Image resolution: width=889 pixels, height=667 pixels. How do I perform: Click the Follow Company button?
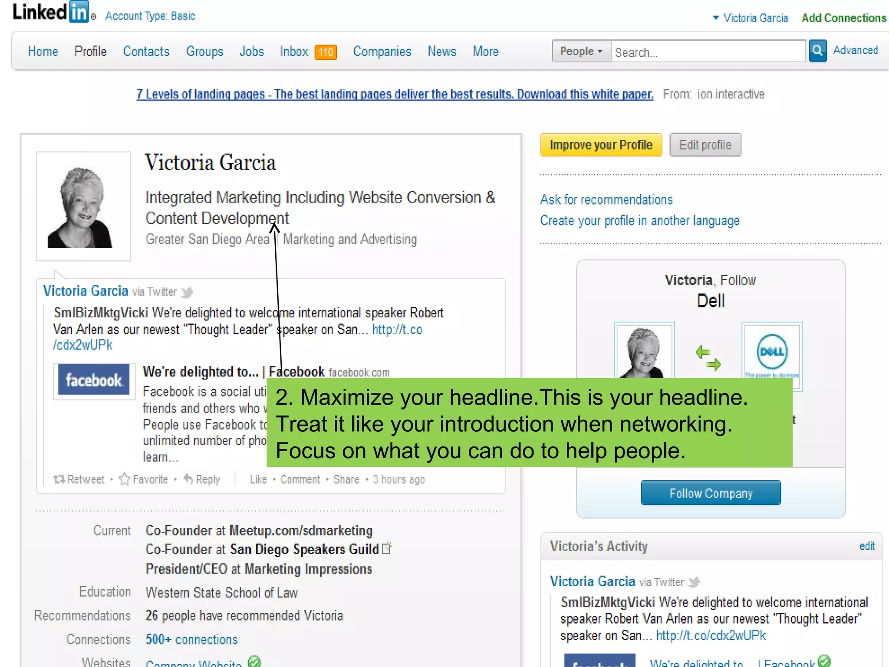coord(711,493)
